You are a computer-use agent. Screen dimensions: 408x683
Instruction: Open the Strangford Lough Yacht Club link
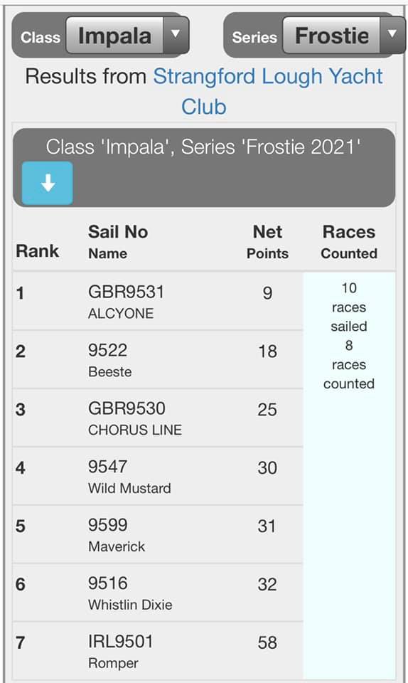pyautogui.click(x=268, y=92)
